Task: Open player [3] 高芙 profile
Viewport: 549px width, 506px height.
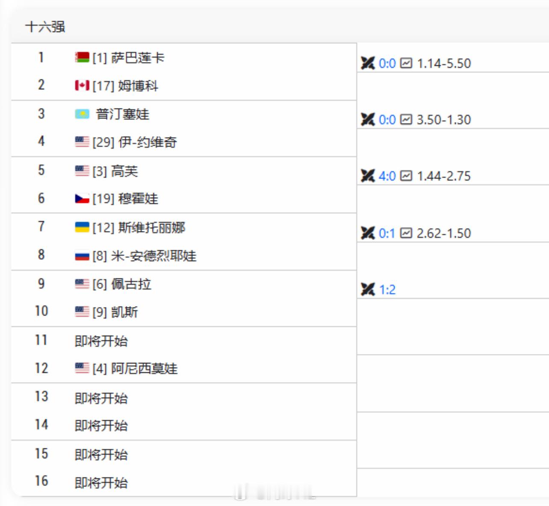Action: (x=124, y=171)
